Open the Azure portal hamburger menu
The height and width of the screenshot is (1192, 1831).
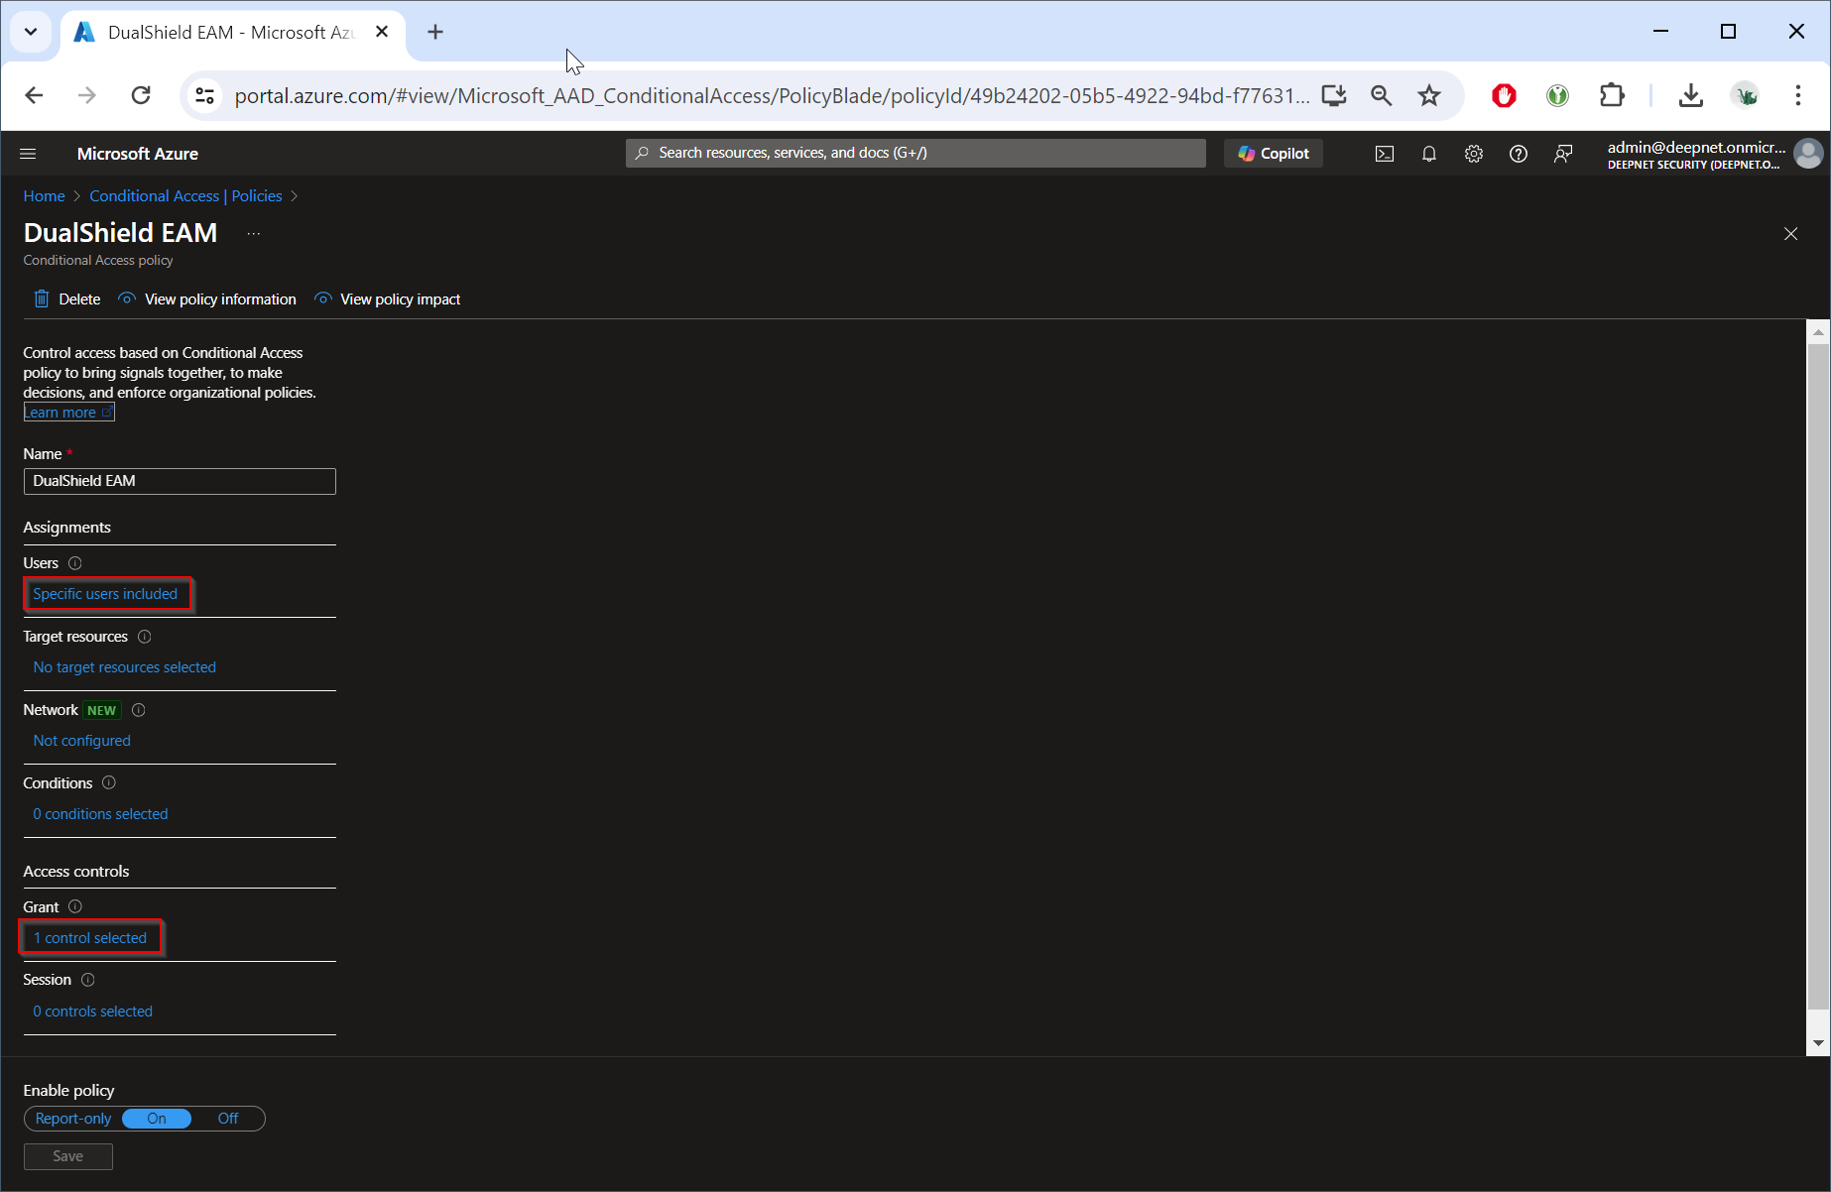point(28,154)
